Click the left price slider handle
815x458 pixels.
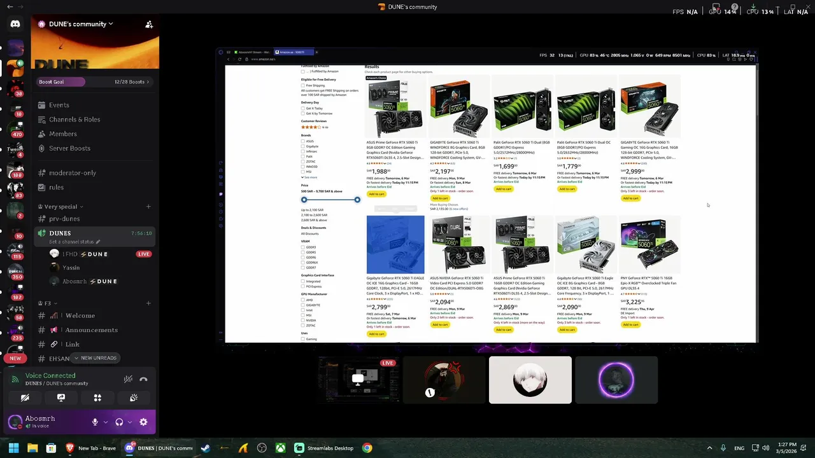point(304,200)
